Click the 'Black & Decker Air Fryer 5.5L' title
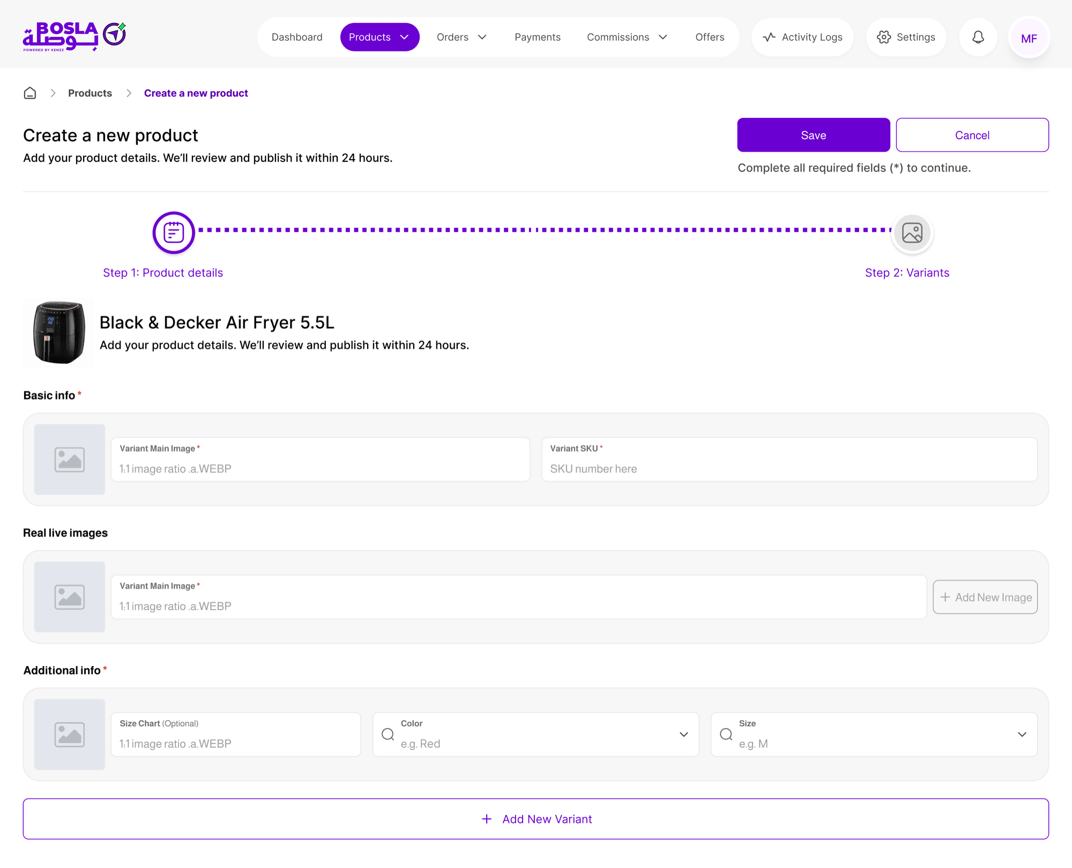Screen dimensions: 1072x868 [x=217, y=322]
